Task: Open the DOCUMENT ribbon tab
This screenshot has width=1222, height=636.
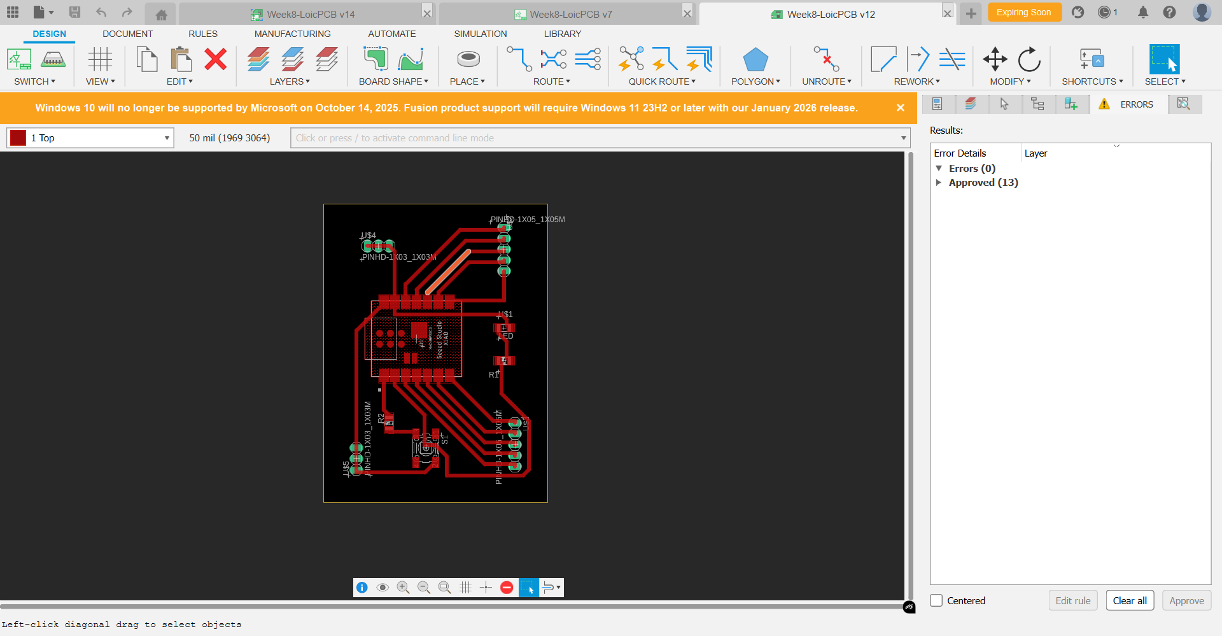Action: pos(128,34)
